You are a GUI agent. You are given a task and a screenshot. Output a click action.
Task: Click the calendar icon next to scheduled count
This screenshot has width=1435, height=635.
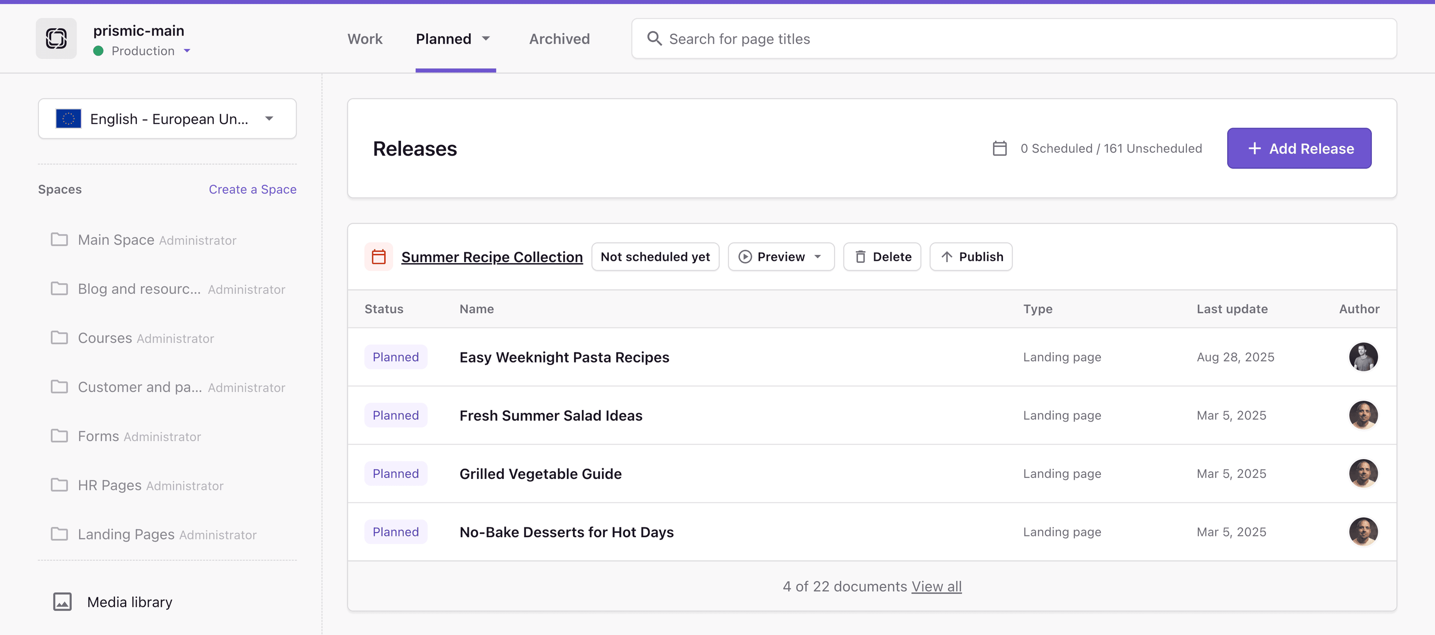click(x=999, y=149)
